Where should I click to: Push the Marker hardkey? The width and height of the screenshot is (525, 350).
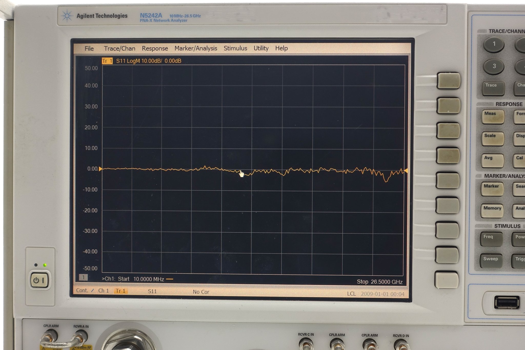point(492,189)
